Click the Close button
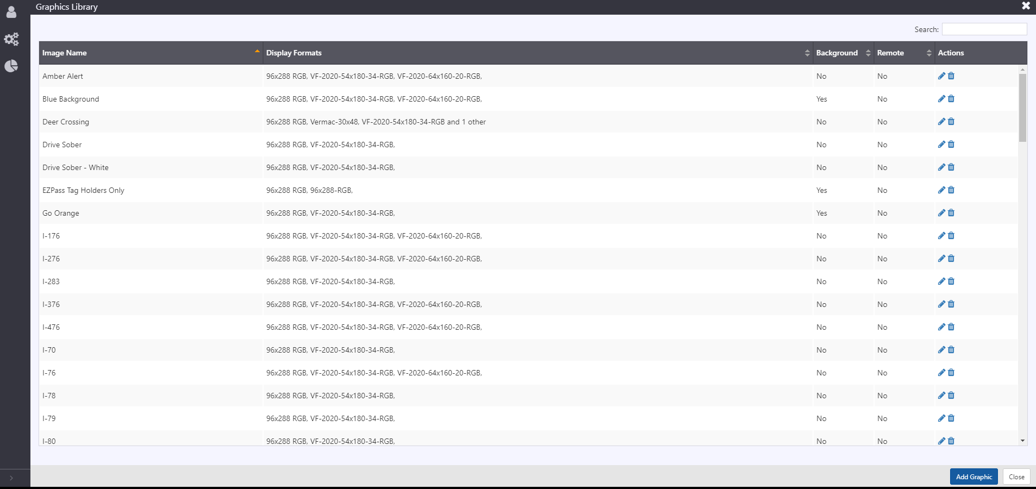The image size is (1036, 489). tap(1016, 477)
